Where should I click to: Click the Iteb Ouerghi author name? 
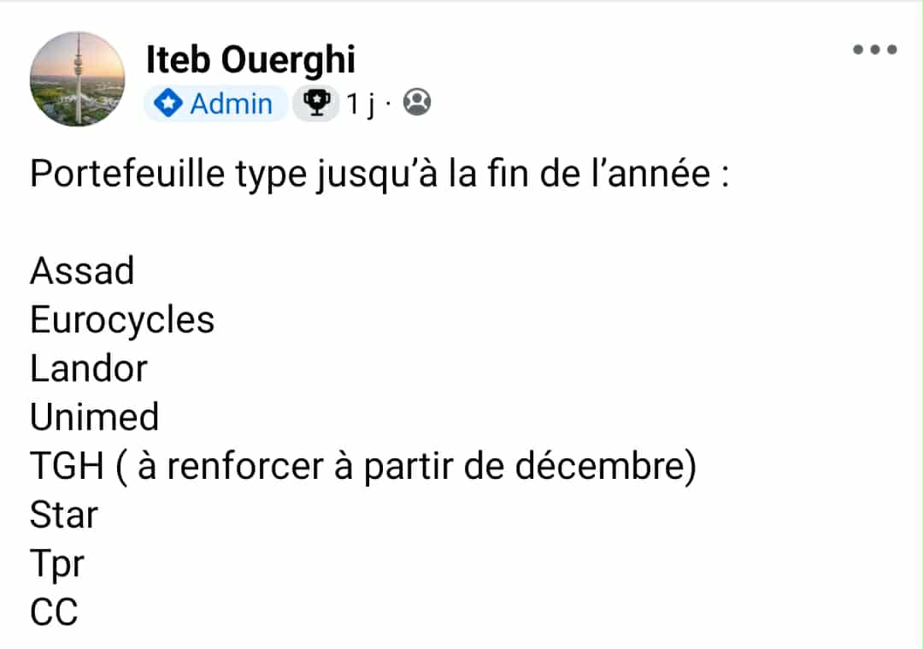click(250, 60)
